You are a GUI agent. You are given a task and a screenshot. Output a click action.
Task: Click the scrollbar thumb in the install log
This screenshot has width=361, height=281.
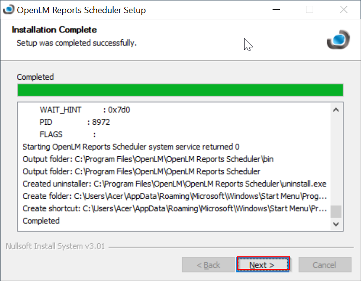pyautogui.click(x=336, y=212)
